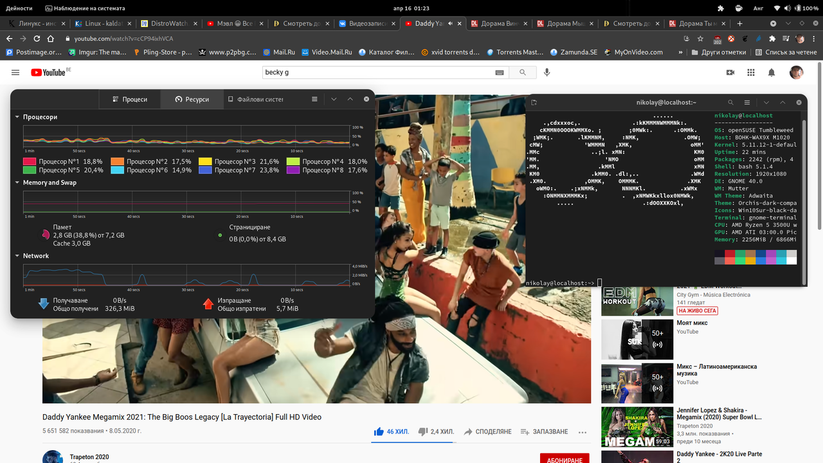823x463 pixels.
Task: Open the Torrents Mast... bookmark
Action: pos(514,52)
